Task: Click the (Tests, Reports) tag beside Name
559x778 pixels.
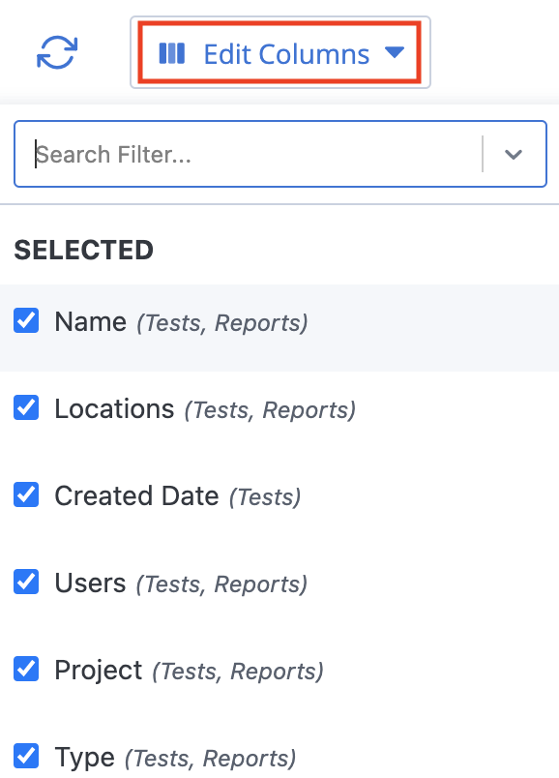Action: (222, 323)
